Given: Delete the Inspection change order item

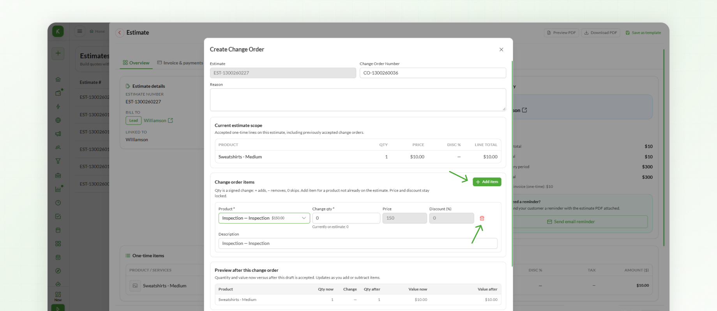Looking at the screenshot, I should click(482, 218).
